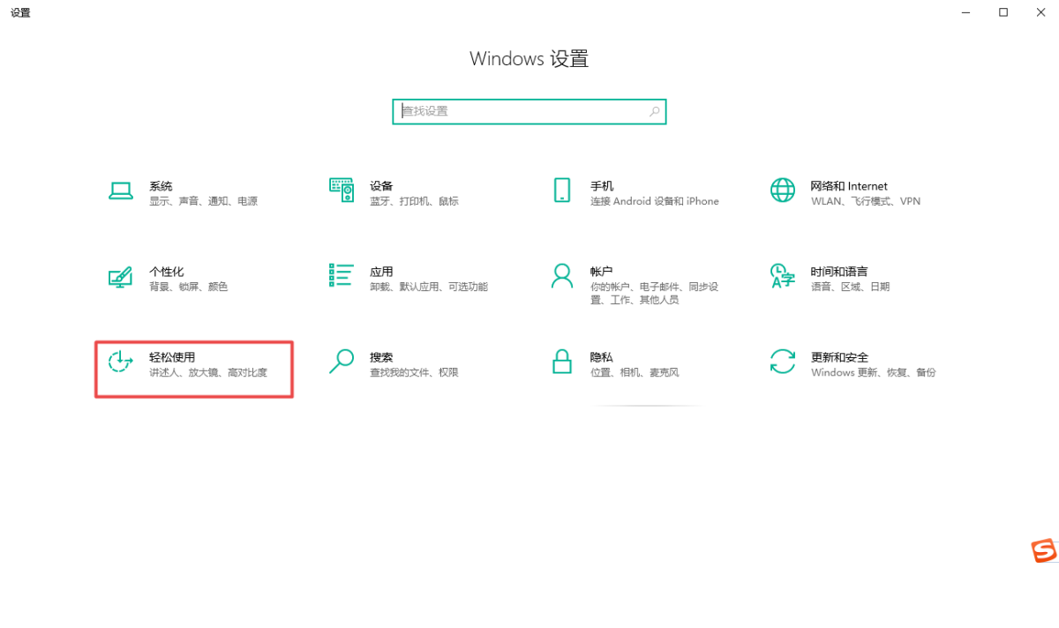Open the 更新和安全 refresh arrows icon
This screenshot has width=1059, height=628.
point(782,361)
